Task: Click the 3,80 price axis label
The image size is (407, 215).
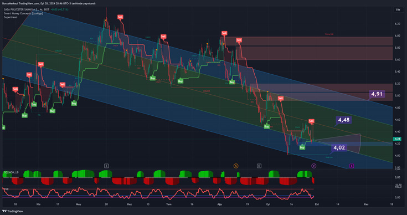Action: [x=397, y=167]
